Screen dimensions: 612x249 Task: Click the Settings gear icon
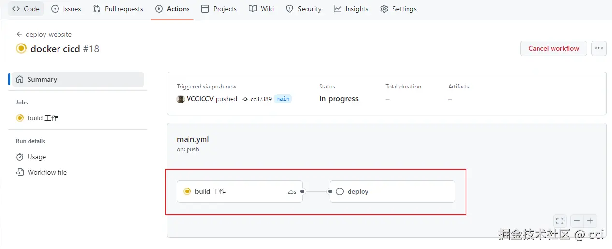[x=384, y=9]
